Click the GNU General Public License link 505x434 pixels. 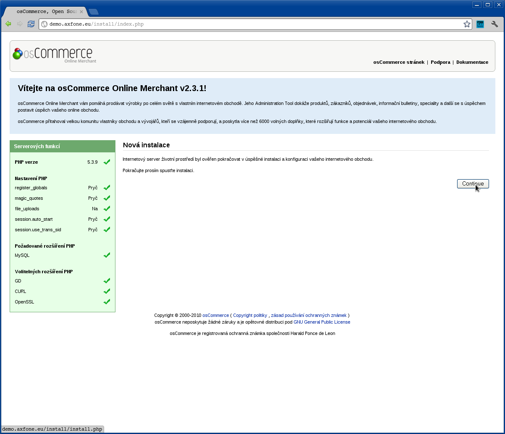pyautogui.click(x=322, y=322)
